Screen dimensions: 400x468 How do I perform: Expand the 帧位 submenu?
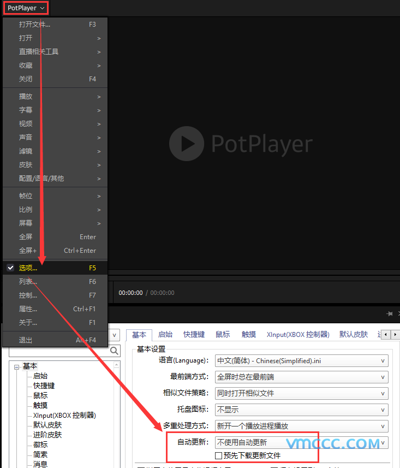coord(55,196)
